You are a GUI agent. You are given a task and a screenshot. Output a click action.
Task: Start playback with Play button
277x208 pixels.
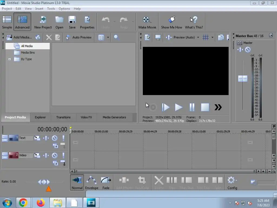click(179, 107)
